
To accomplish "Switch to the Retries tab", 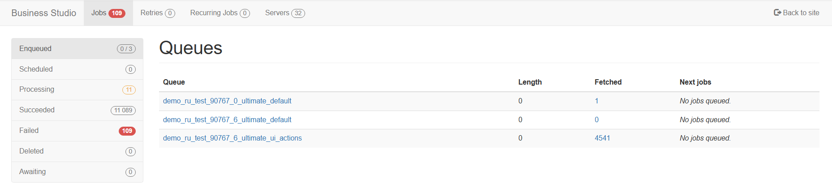I will [157, 13].
